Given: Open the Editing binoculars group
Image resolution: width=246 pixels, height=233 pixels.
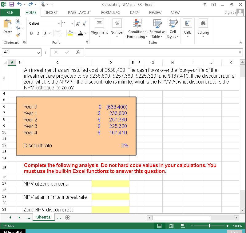Looking at the screenshot, I should (203, 23).
